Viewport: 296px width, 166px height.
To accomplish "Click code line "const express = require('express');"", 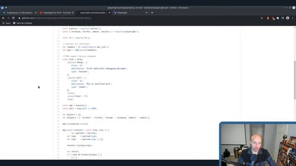I will (82, 29).
